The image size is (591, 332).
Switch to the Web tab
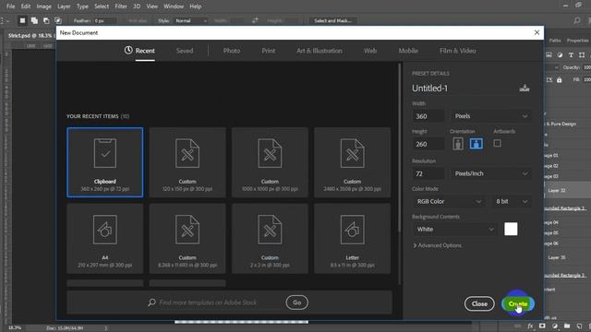(370, 51)
